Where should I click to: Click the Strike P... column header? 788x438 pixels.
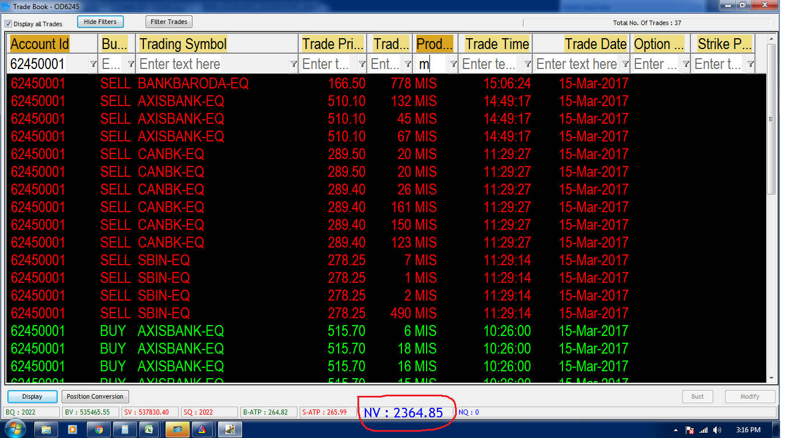tap(723, 44)
